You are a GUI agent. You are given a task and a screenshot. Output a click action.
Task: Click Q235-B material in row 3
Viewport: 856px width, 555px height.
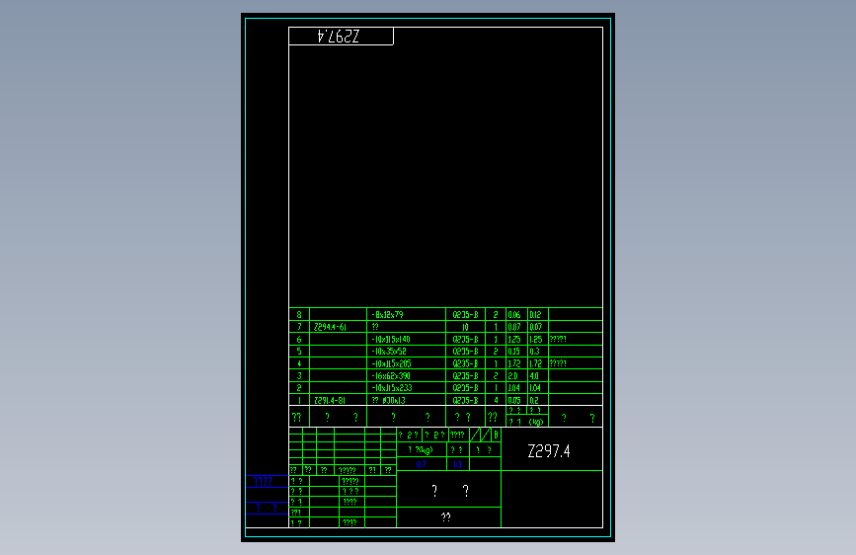465,376
